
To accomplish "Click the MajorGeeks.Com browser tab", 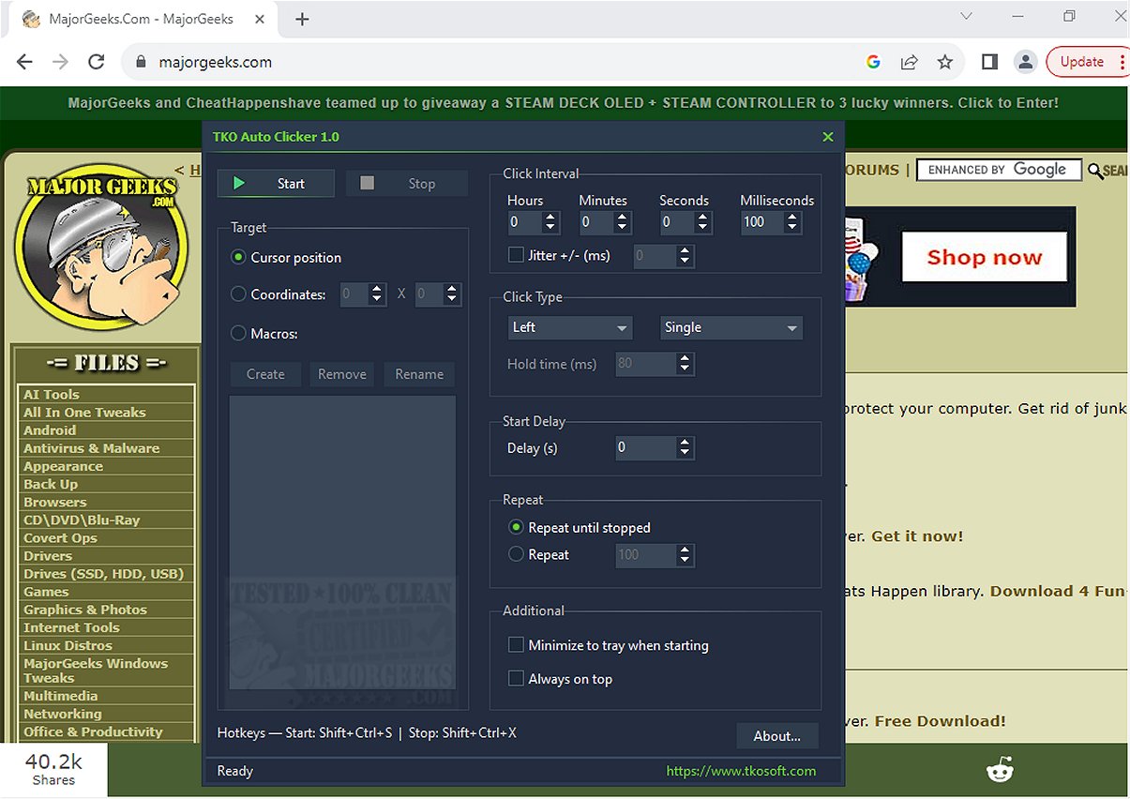I will [x=141, y=19].
